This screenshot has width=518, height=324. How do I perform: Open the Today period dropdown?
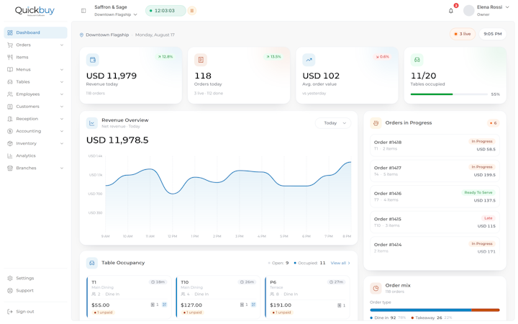pyautogui.click(x=333, y=123)
